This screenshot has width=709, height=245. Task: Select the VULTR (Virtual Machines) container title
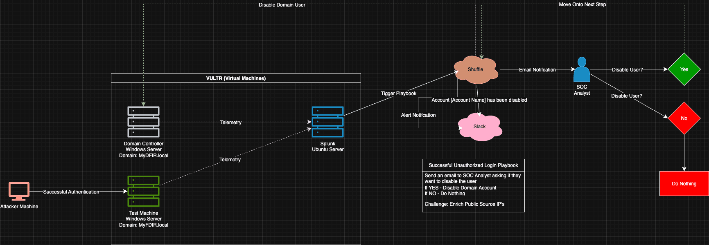[236, 78]
